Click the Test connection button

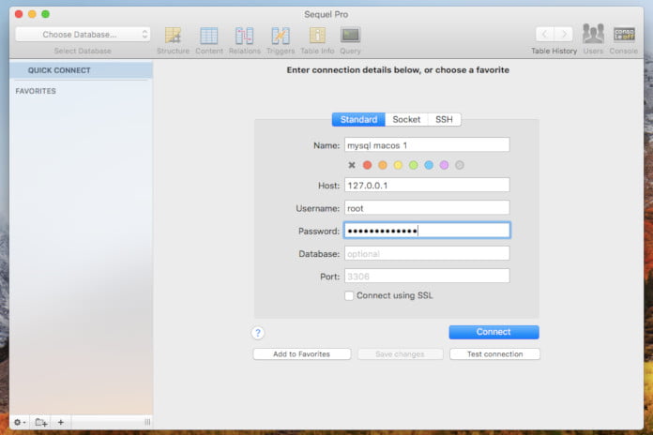tap(494, 354)
